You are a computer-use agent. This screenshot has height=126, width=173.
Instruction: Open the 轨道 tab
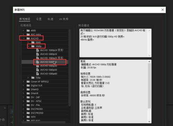tap(51, 19)
